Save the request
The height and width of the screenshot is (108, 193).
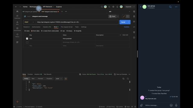112,16
